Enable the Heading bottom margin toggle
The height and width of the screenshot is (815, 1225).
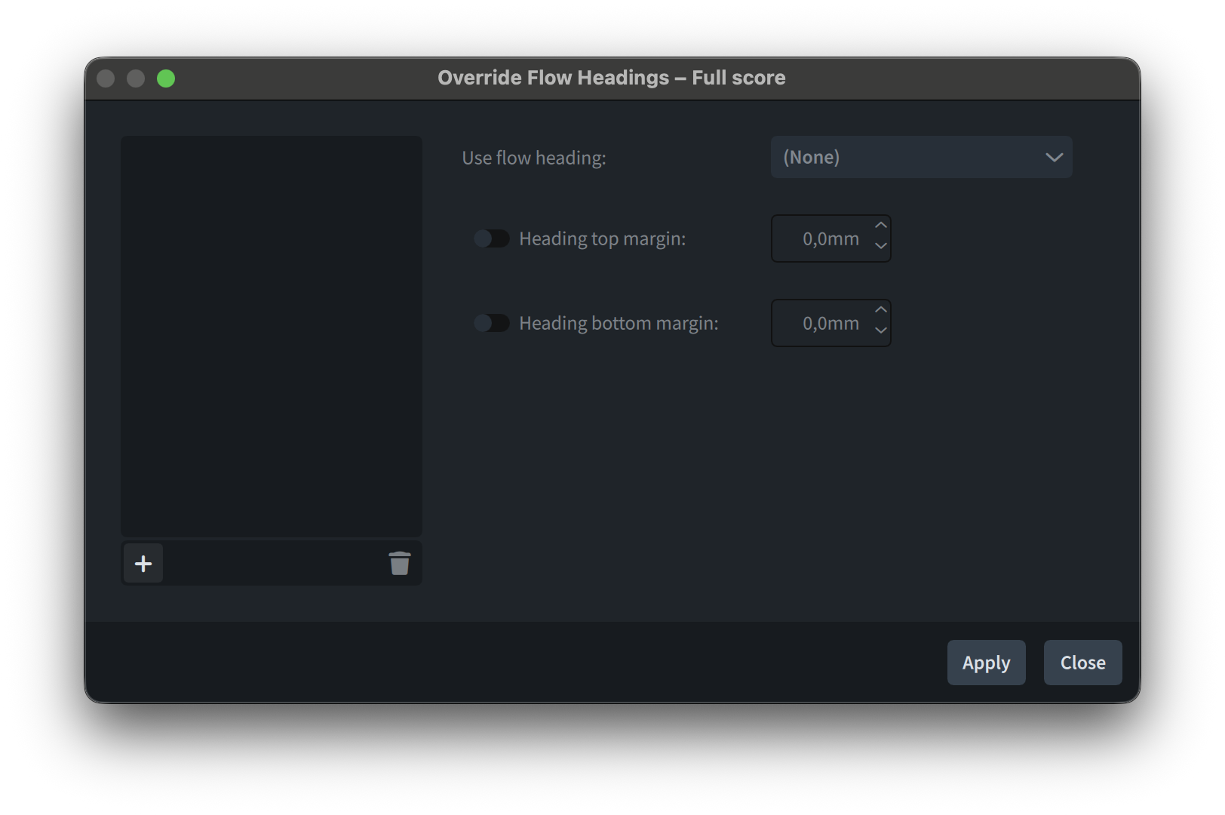pos(492,323)
